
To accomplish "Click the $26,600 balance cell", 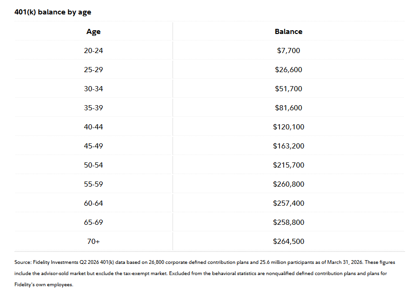I will point(288,70).
